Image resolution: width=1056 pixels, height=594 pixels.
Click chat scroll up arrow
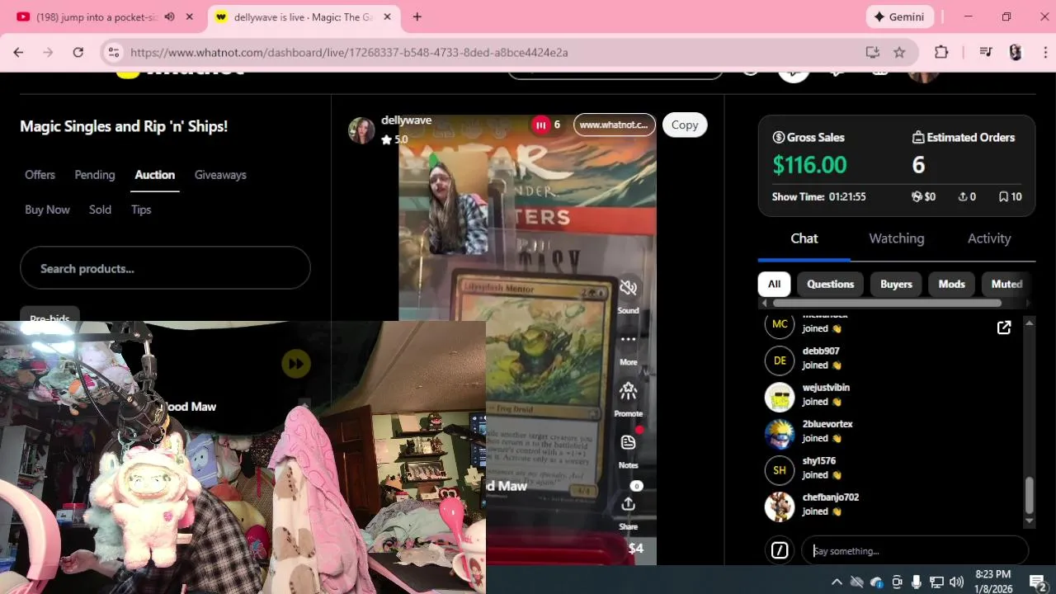pyautogui.click(x=1029, y=323)
